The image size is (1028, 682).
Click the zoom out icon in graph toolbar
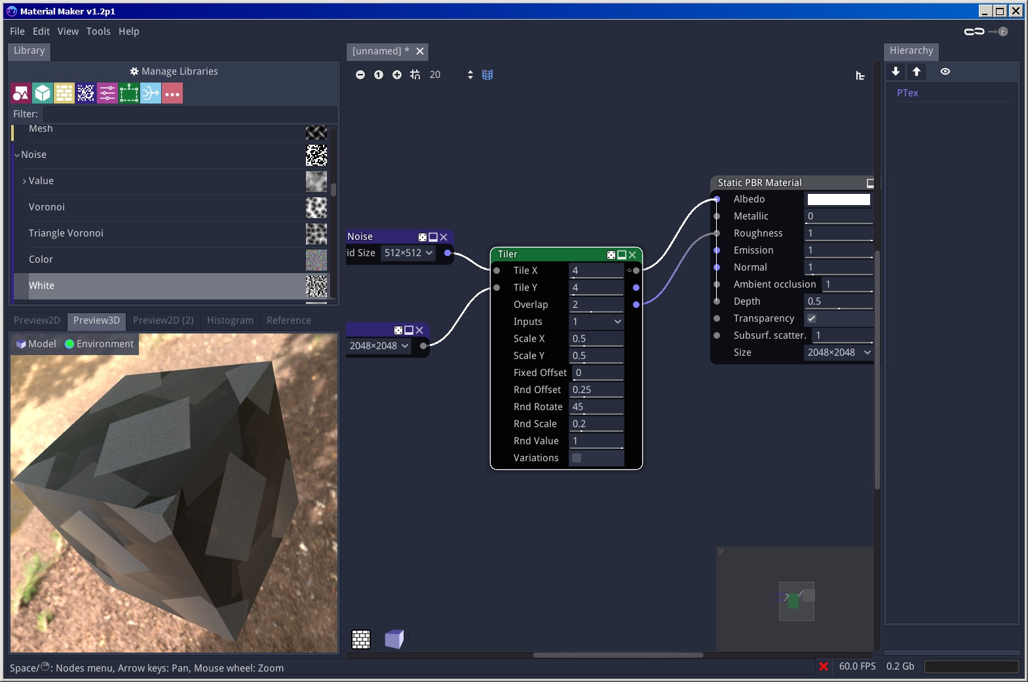360,75
